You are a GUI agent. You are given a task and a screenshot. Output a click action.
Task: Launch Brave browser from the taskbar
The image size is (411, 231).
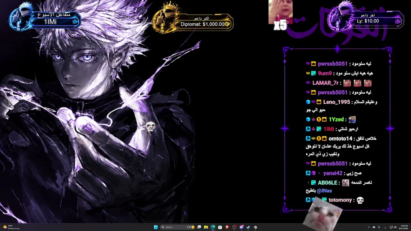[x=227, y=227]
